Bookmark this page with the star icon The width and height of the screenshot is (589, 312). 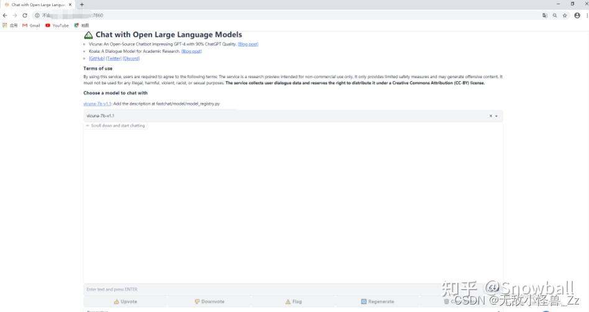point(565,16)
